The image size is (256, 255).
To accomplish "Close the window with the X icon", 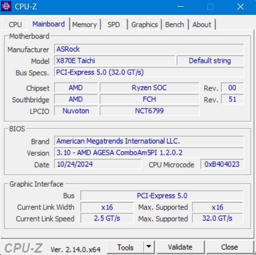I will point(241,7).
